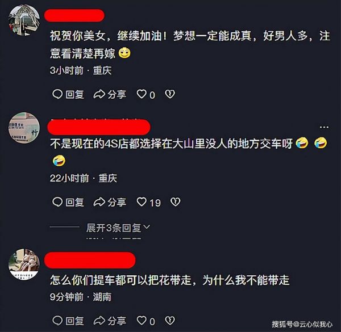This screenshot has height=332, width=341.
Task: Like the Hunan comment about 提车
Action: (x=142, y=320)
